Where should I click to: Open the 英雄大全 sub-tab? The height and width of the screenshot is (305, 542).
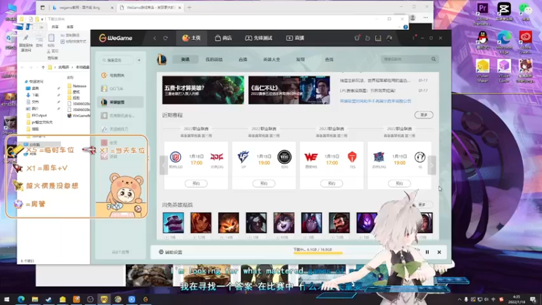272,60
